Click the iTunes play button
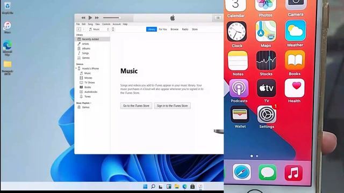344x193 pixels. (90, 18)
